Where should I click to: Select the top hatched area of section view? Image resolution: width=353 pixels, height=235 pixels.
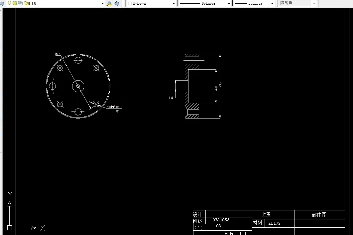192,56
